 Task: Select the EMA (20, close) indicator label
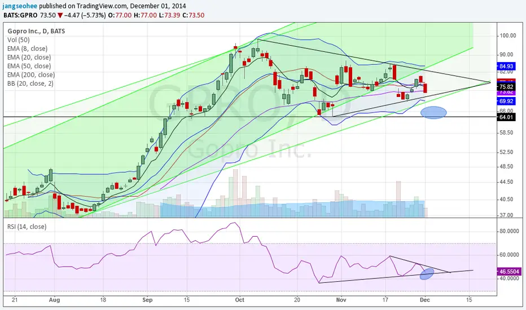point(29,57)
